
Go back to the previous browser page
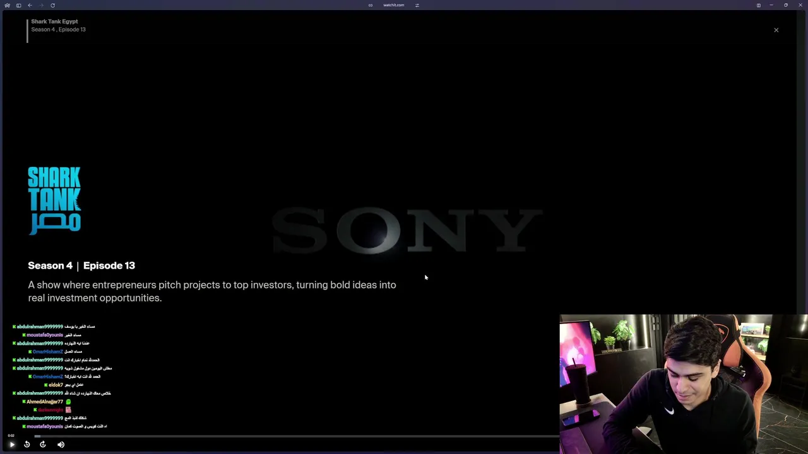[30, 5]
